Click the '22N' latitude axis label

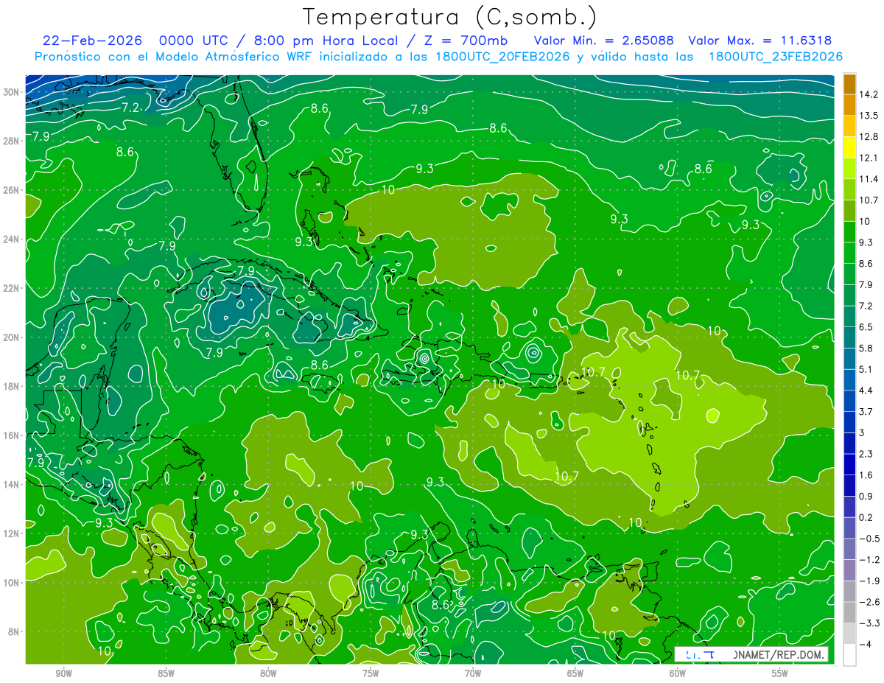(12, 288)
